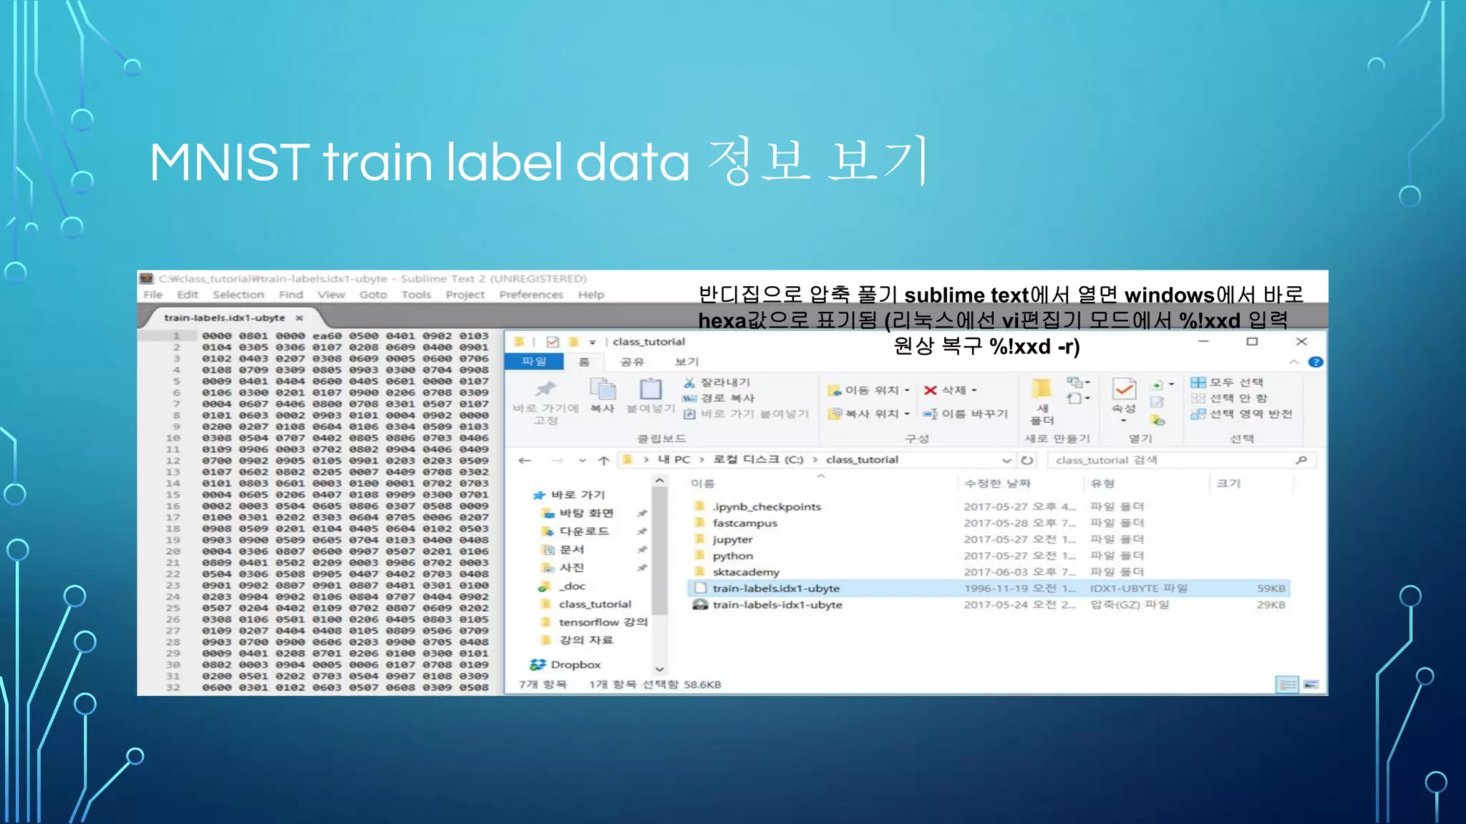Image resolution: width=1466 pixels, height=824 pixels.
Task: Open the Preferences menu in Sublime Text
Action: pyautogui.click(x=530, y=295)
